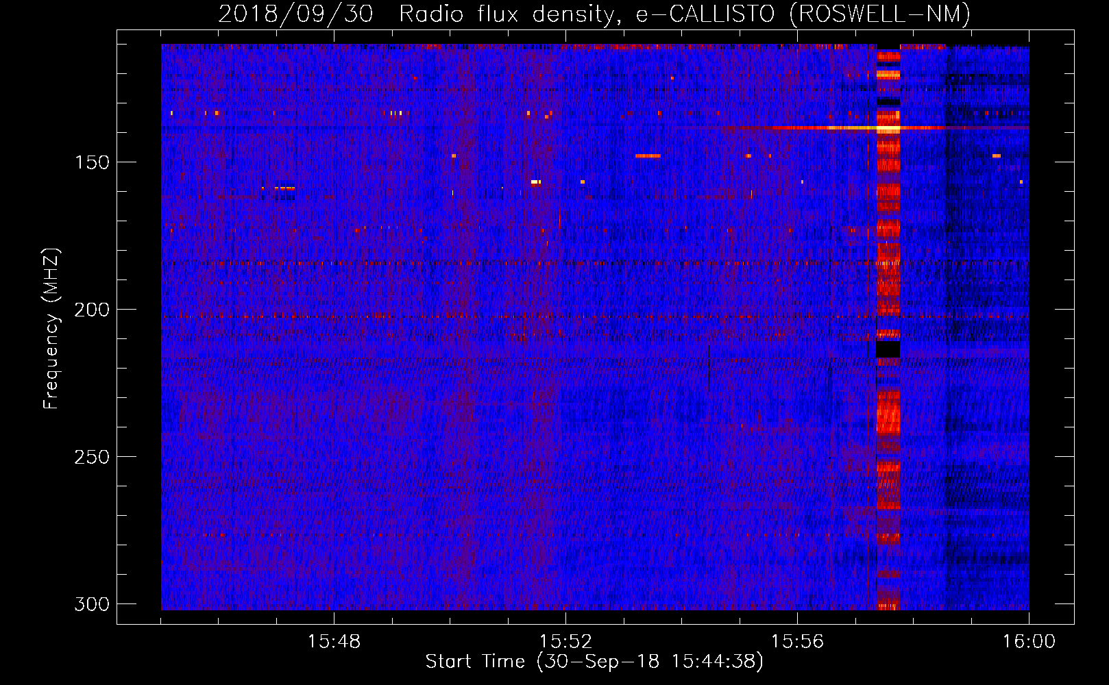The width and height of the screenshot is (1109, 685).
Task: Click the 16:00 time tick label
Action: [x=1029, y=642]
